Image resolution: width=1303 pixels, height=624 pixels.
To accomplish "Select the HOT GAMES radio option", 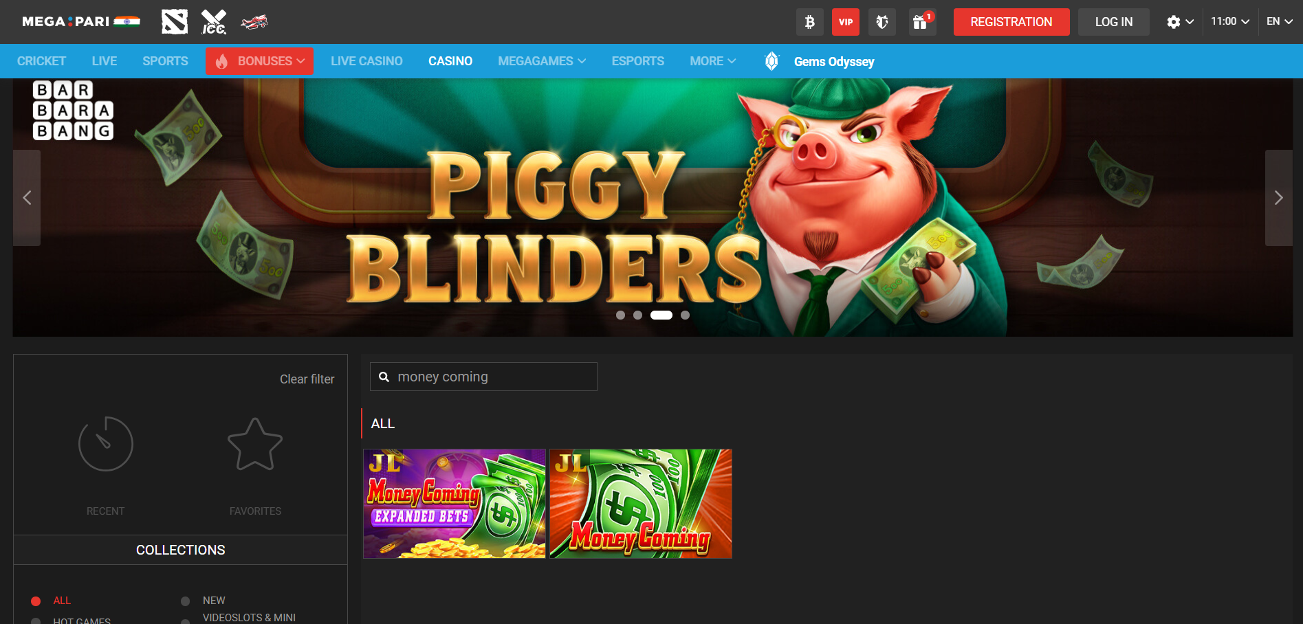I will (x=36, y=621).
